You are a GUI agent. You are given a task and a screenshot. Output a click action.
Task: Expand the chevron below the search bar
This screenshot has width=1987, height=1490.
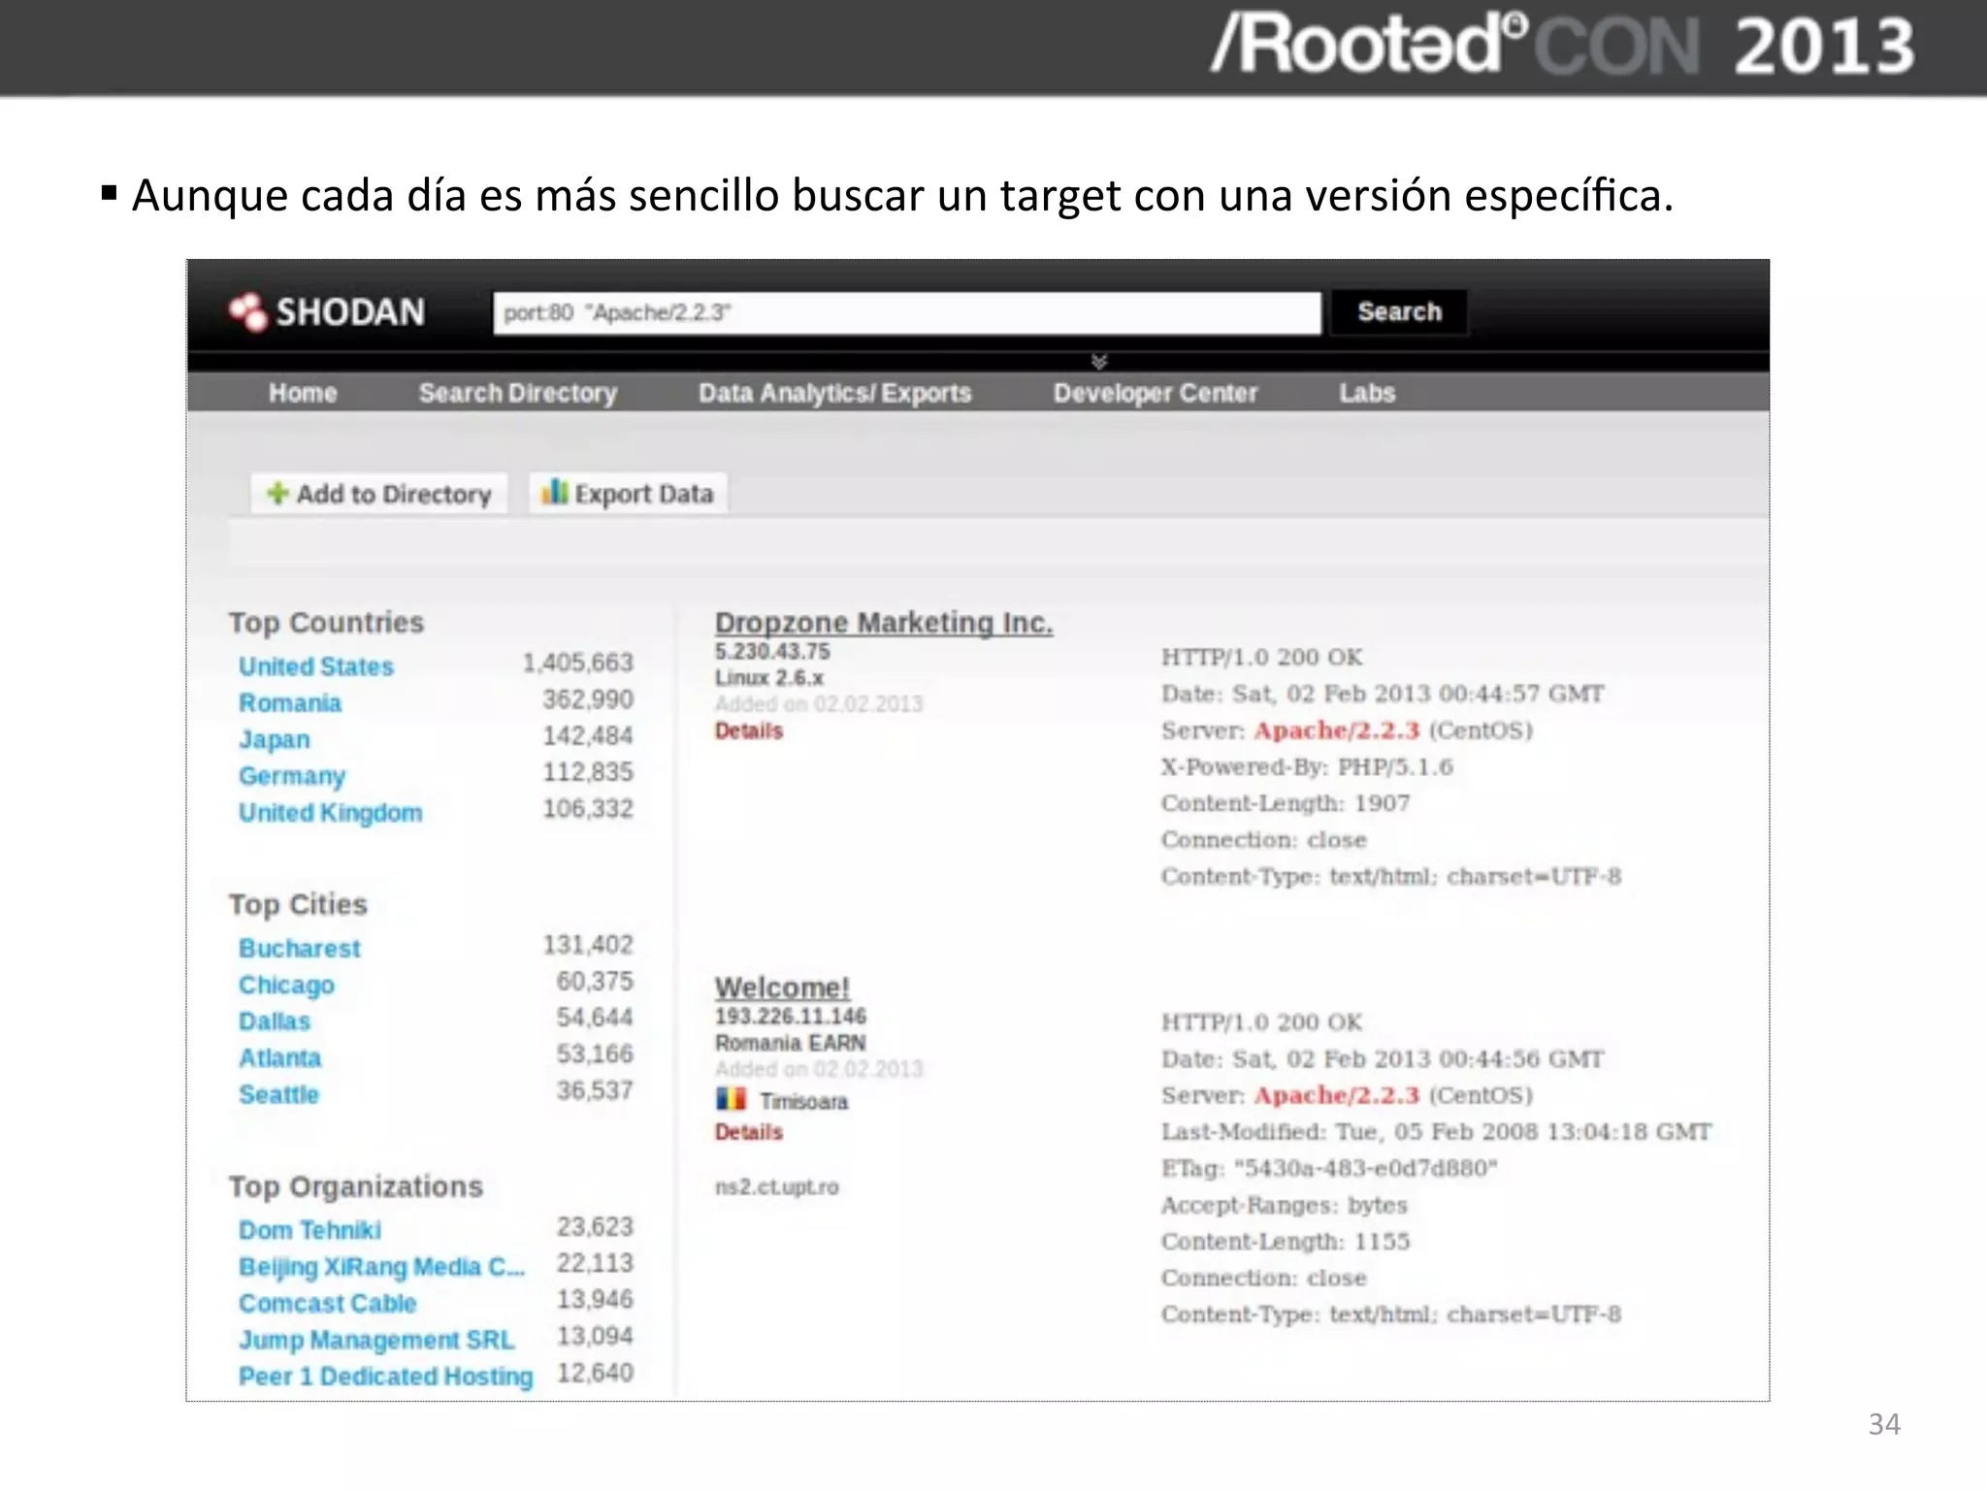(x=1098, y=362)
